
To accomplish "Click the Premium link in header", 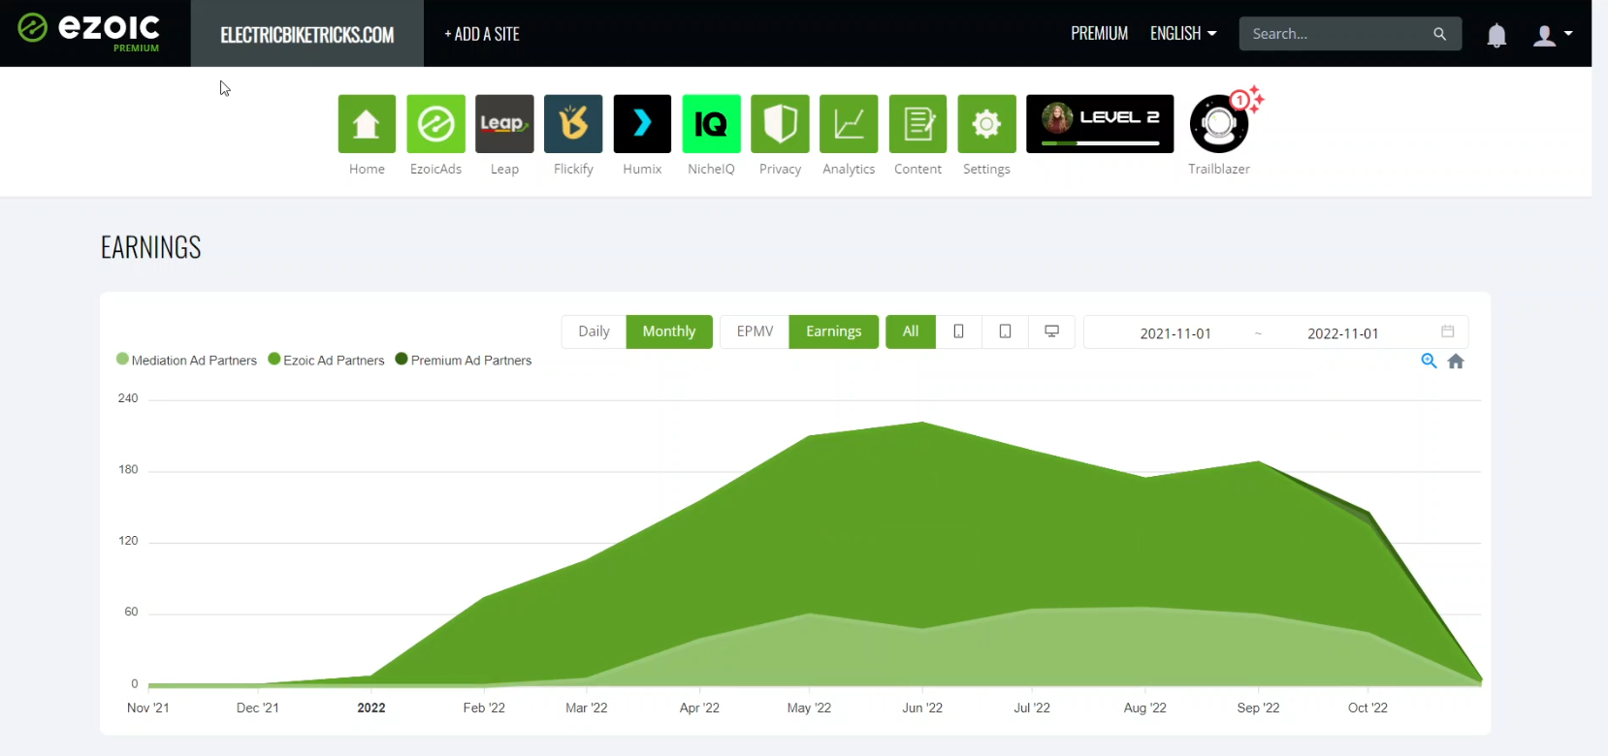I will click(x=1099, y=34).
